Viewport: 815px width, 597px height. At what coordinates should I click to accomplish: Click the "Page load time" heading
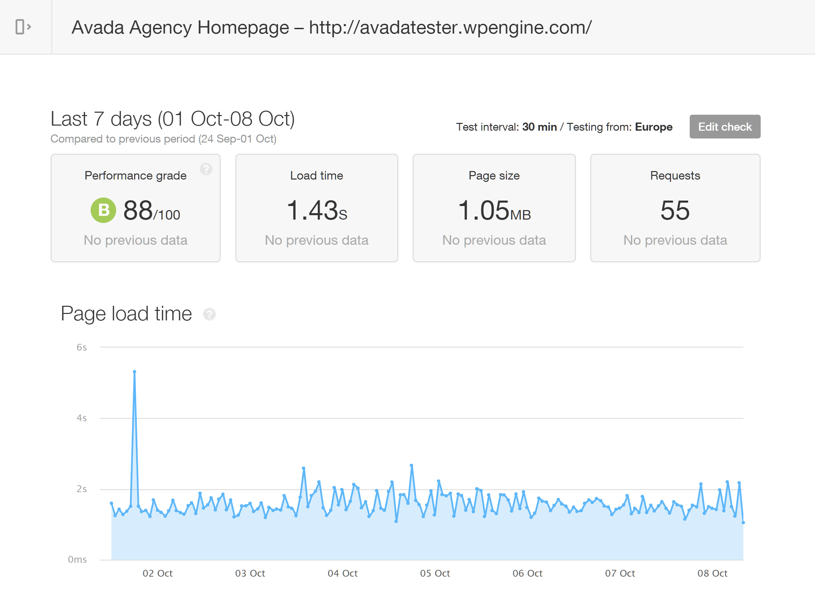pos(126,314)
